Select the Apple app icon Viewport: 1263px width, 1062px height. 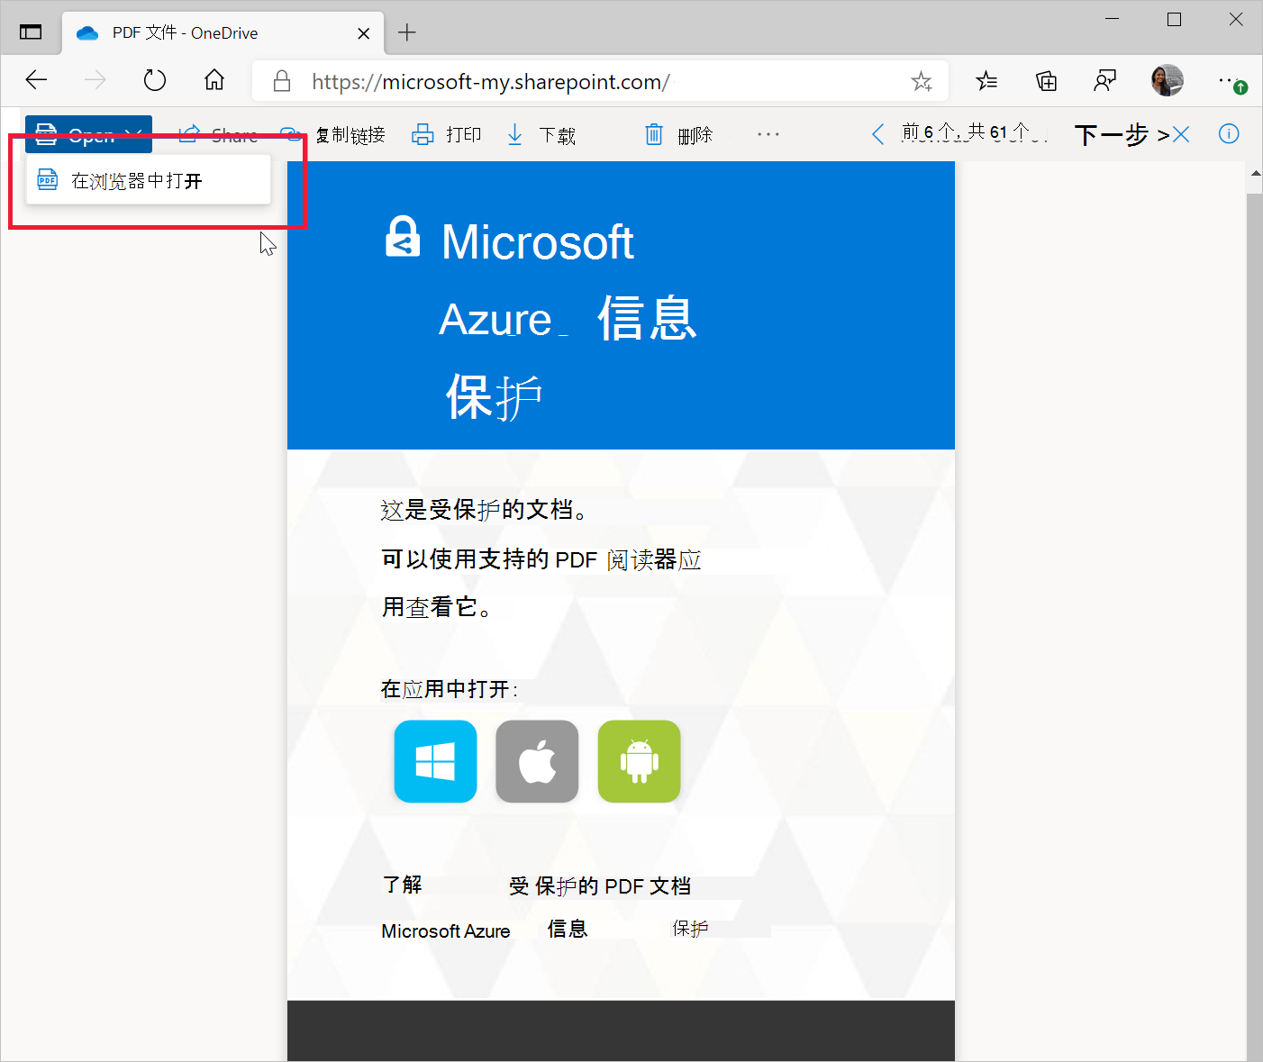pyautogui.click(x=537, y=761)
